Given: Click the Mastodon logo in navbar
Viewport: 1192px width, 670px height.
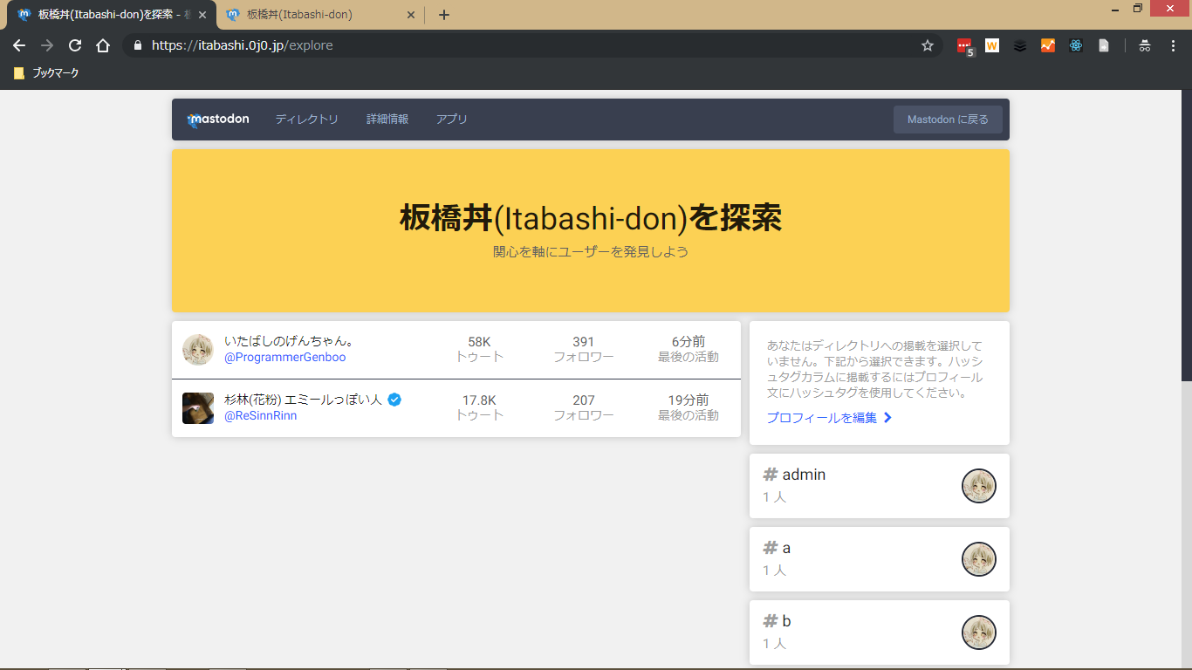Looking at the screenshot, I should (218, 120).
